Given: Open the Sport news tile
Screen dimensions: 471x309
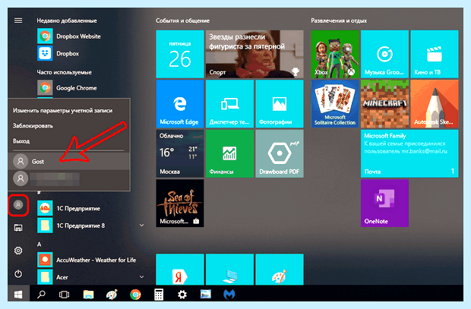Looking at the screenshot, I should click(x=254, y=54).
